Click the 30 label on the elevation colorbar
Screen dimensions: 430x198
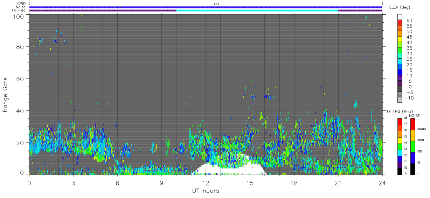409,53
